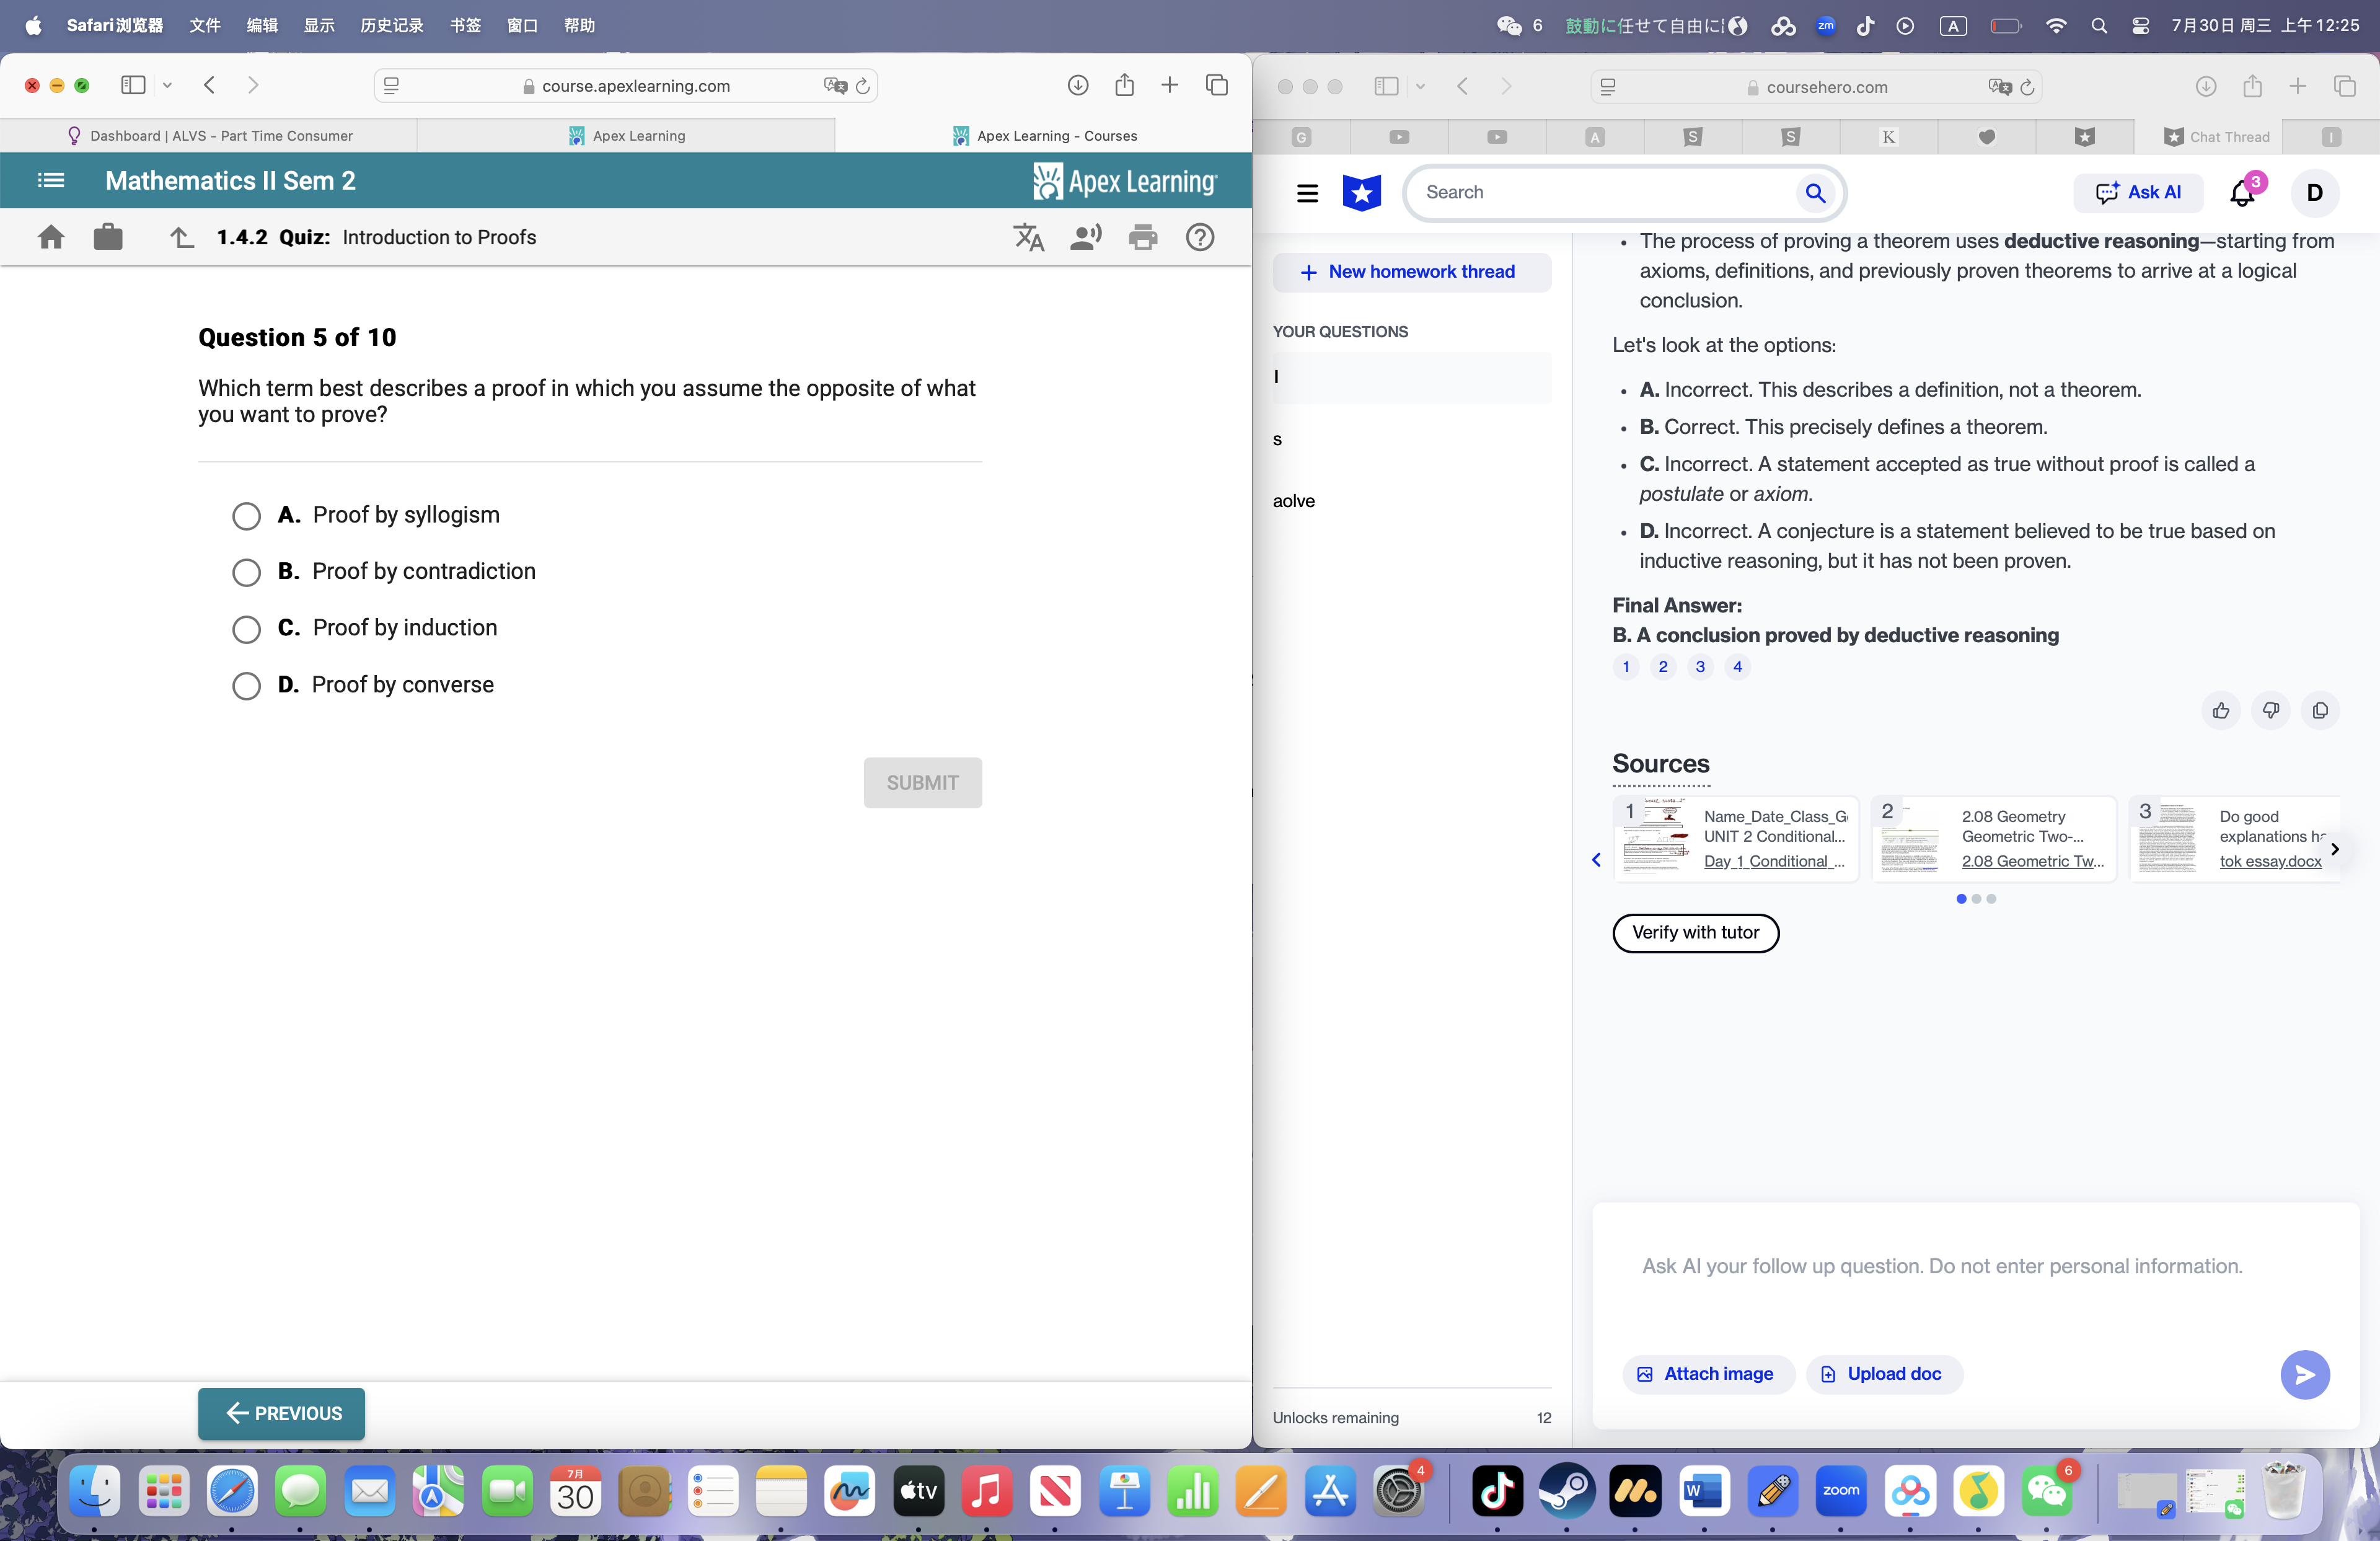Open the translate tool in the quiz header
2380x1541 pixels.
coord(1028,237)
